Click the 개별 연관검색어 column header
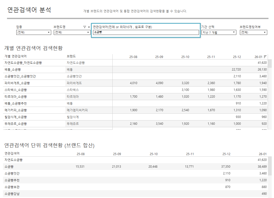 [x=16, y=56]
